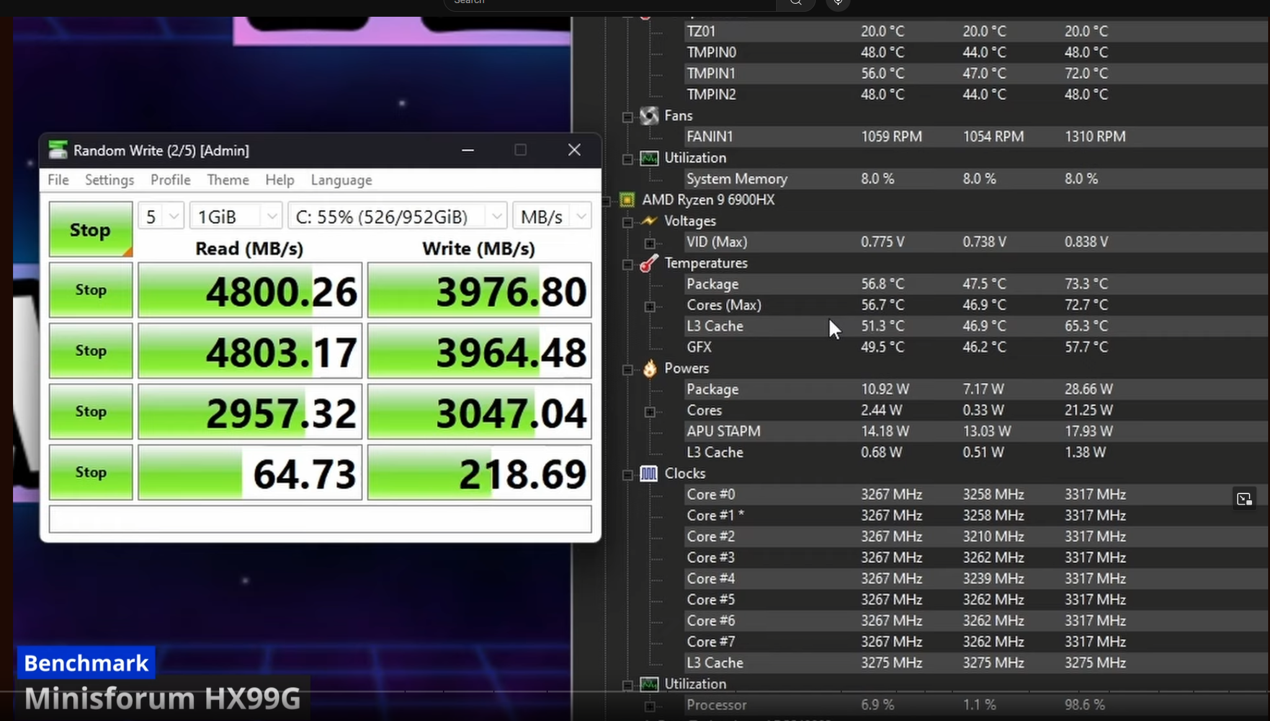Click the upper Utilization category icon
Viewport: 1270px width, 721px height.
pos(649,158)
